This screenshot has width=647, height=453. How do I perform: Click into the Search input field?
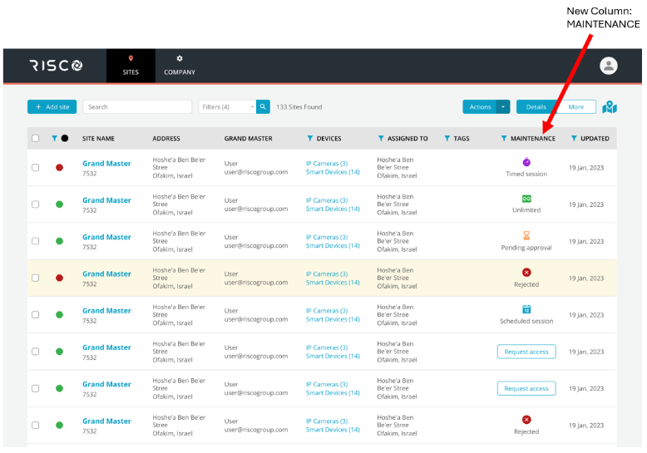137,107
